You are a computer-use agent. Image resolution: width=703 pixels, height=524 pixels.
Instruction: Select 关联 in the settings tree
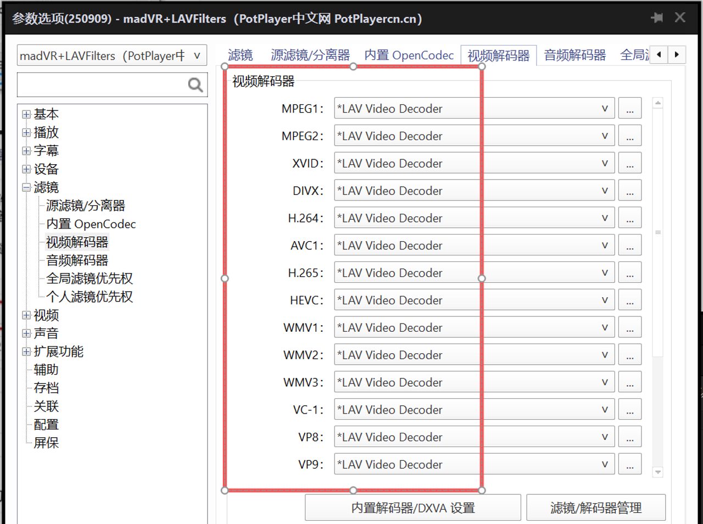[x=46, y=406]
